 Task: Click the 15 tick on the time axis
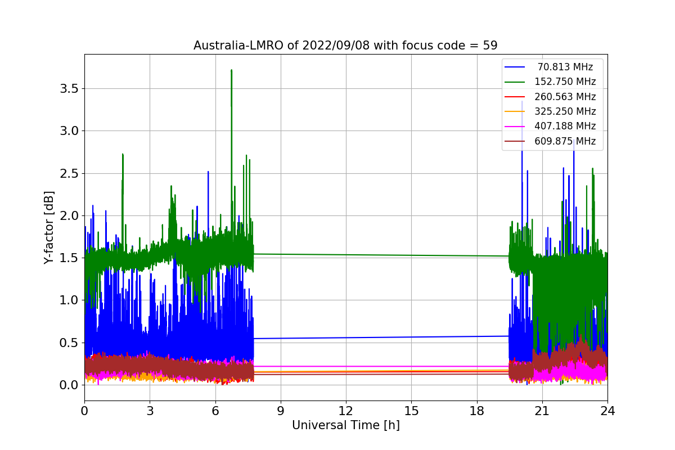411,411
